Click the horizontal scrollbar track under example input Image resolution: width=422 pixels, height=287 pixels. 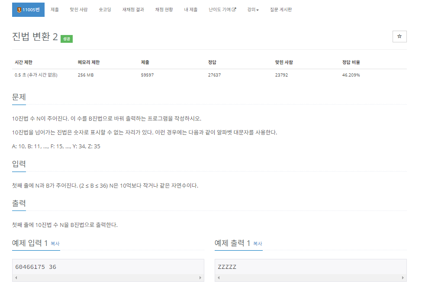[x=108, y=277]
